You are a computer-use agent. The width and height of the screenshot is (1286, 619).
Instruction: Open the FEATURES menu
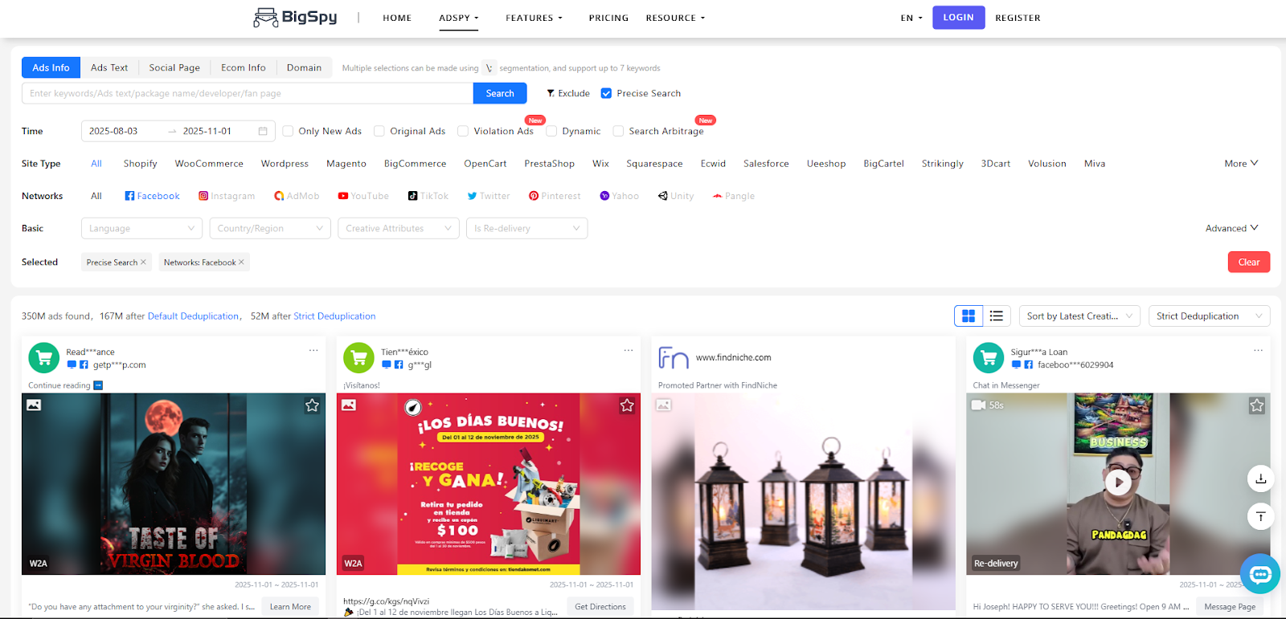tap(534, 18)
